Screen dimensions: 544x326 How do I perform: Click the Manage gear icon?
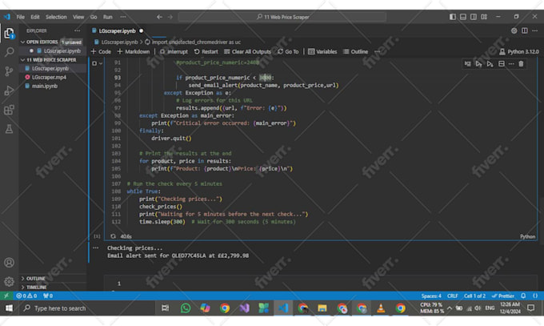click(x=9, y=281)
